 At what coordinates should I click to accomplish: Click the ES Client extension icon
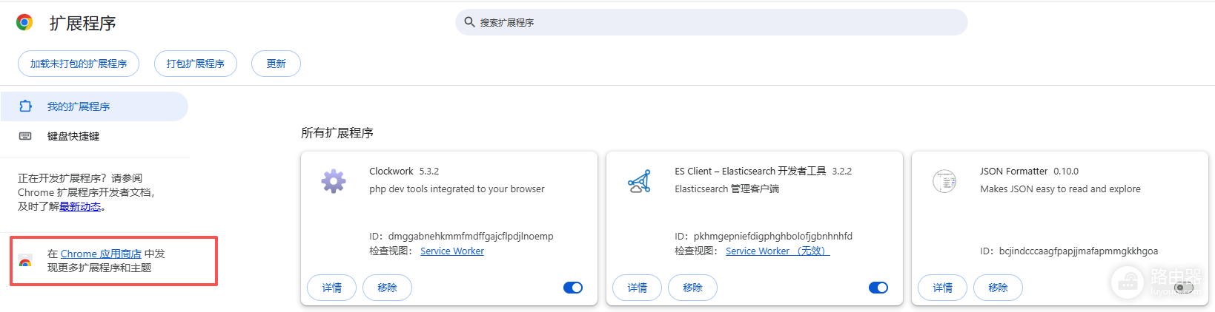click(x=639, y=181)
